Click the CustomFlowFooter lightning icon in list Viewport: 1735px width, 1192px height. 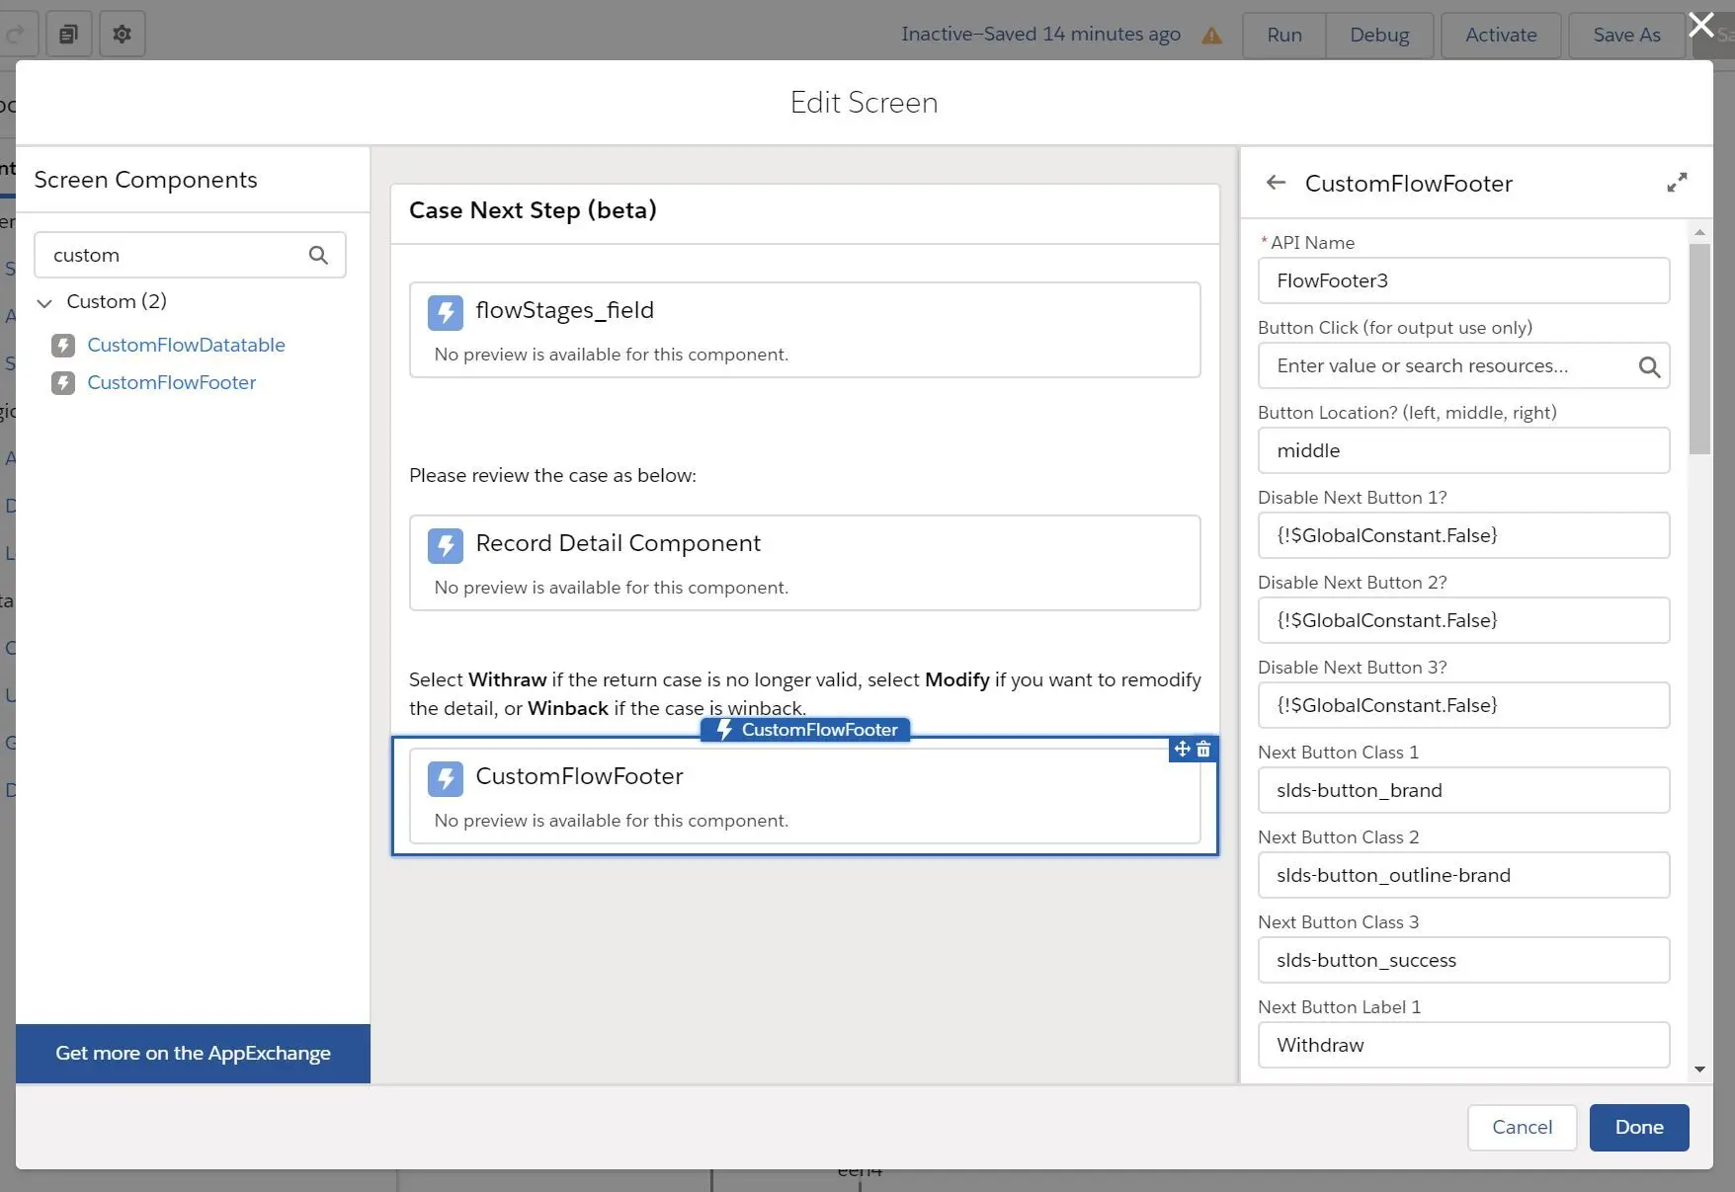pyautogui.click(x=63, y=383)
